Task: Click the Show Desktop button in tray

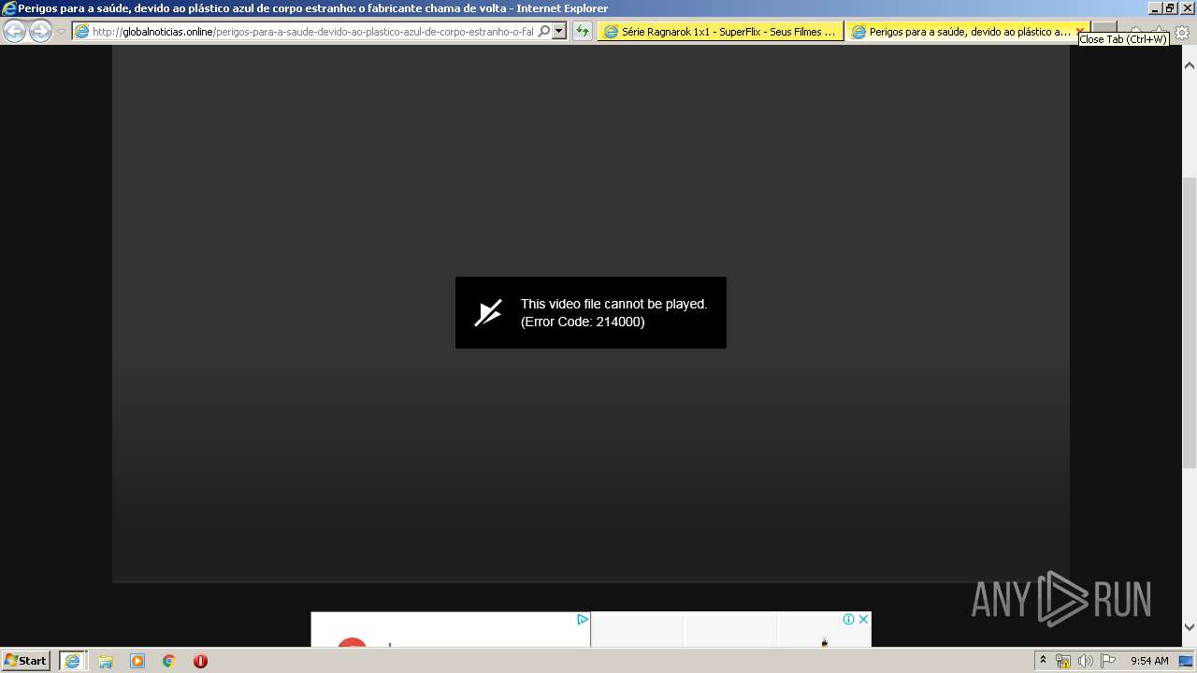Action: pos(1186,661)
